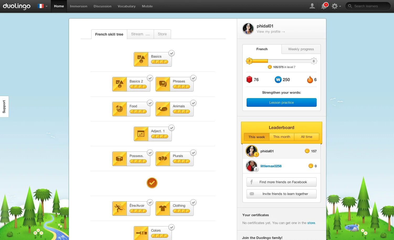
Task: Open the French flag language dropdown
Action: (42, 6)
